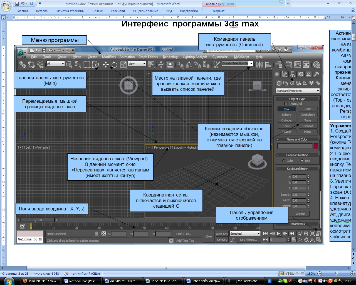
Task: Click the Keyboard Entry Length field
Action: (299, 195)
